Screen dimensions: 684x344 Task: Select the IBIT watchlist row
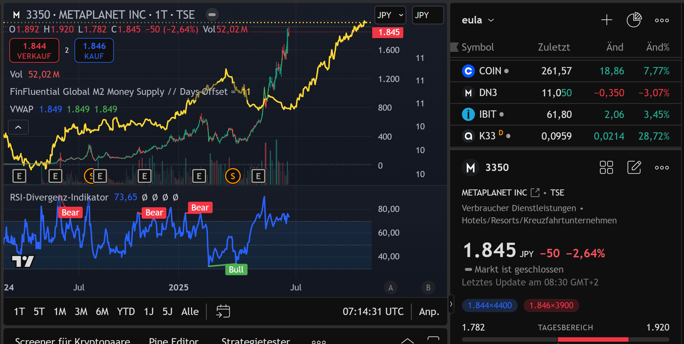point(566,114)
